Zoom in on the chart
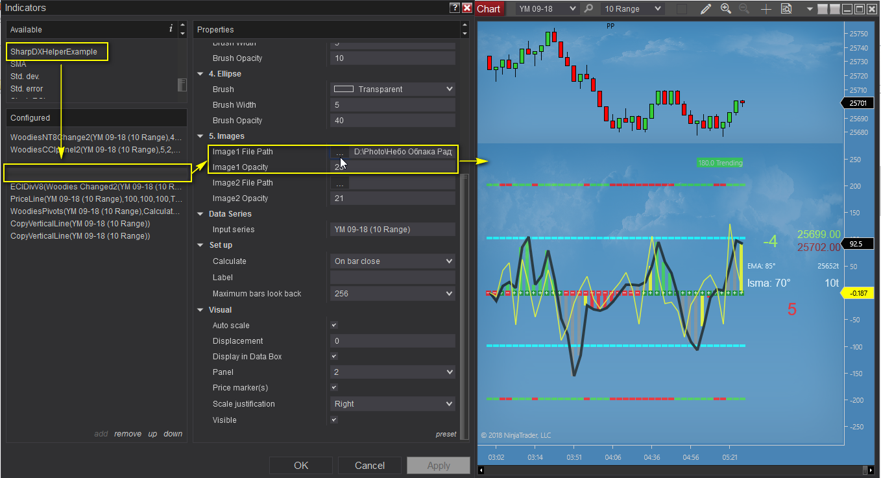This screenshot has height=478, width=881. tap(725, 9)
